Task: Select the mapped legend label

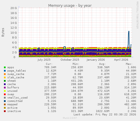Action: [x=12, y=104]
